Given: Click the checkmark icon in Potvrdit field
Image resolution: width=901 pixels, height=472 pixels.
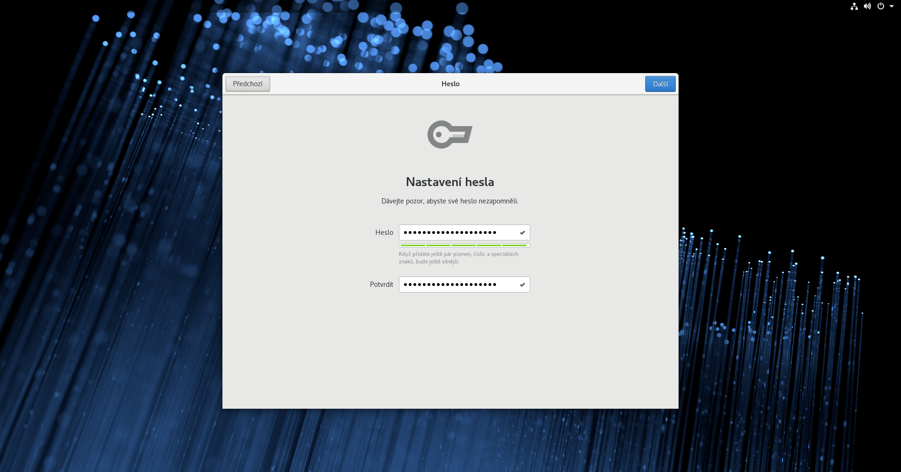Looking at the screenshot, I should tap(522, 285).
